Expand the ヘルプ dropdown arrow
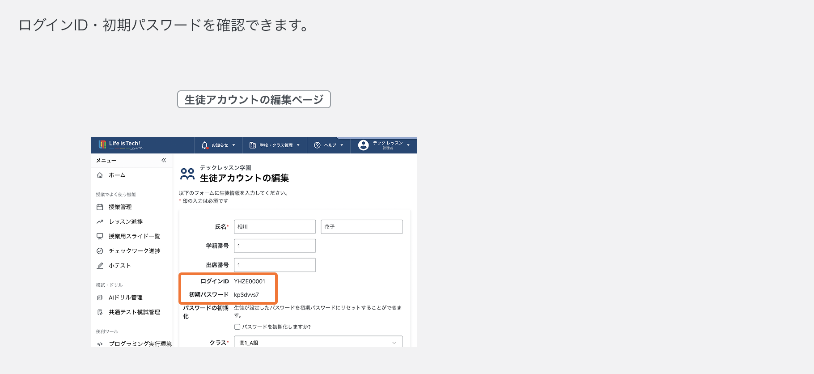 coord(342,145)
